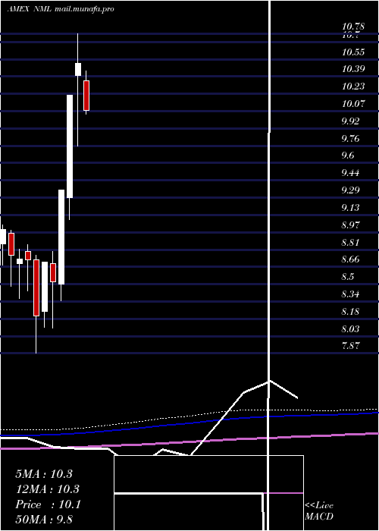Click the 8.66 price axis label
Viewport: 379px width, 531px height.
pyautogui.click(x=350, y=259)
